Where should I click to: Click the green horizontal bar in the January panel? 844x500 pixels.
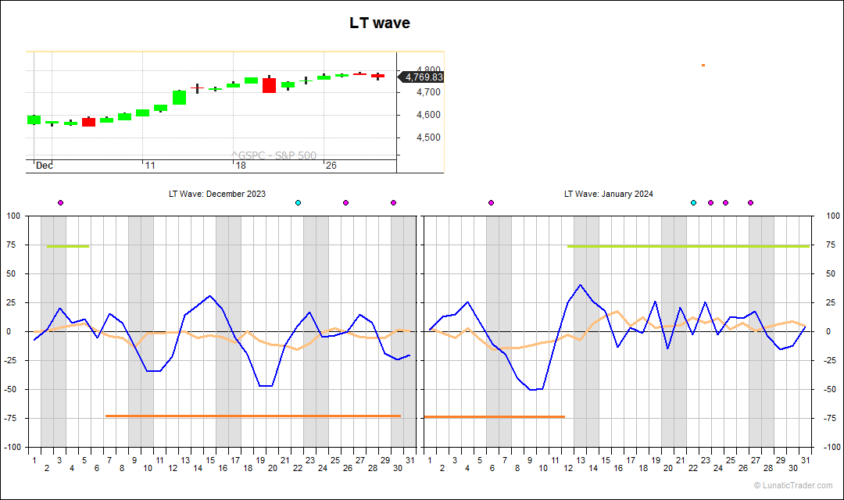click(688, 247)
